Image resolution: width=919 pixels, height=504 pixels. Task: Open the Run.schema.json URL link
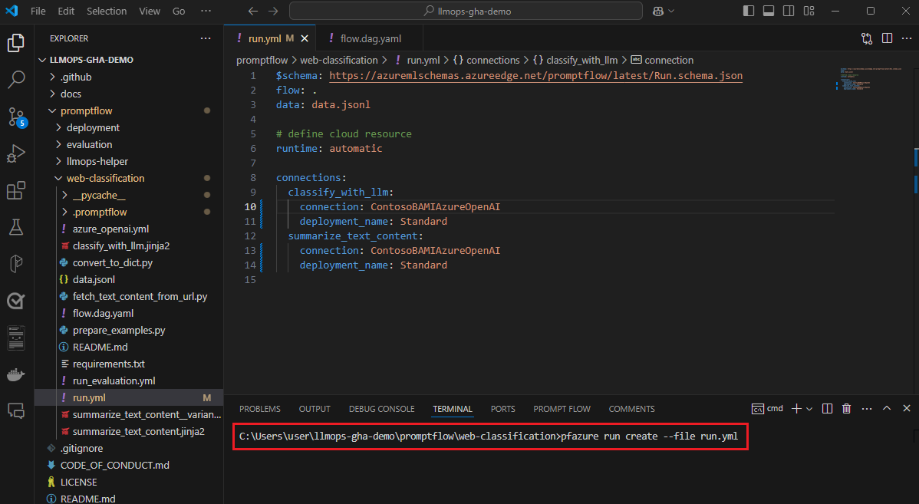(535, 76)
